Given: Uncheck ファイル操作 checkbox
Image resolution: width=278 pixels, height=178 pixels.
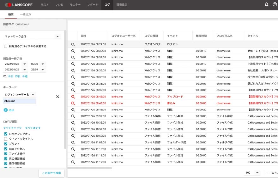Looking at the screenshot, I should (x=6, y=153).
